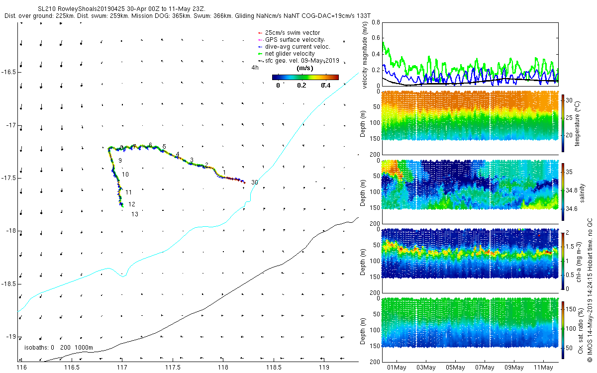This screenshot has width=597, height=373.
Task: Click longitude tick '117.5' on the map axis
Action: pos(173,368)
